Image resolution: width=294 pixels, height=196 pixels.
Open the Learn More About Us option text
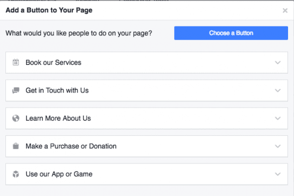(58, 119)
